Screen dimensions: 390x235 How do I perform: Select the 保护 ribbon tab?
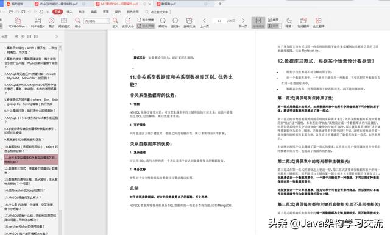[x=118, y=12]
